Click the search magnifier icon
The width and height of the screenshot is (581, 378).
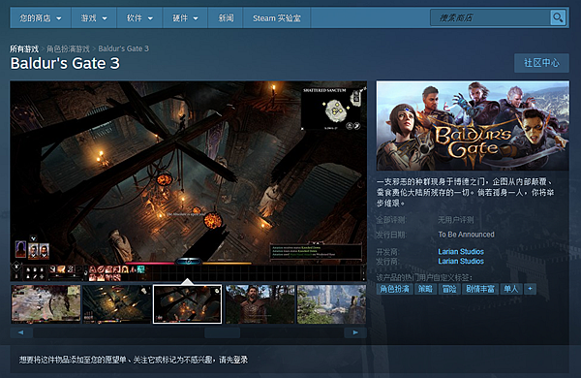click(558, 17)
